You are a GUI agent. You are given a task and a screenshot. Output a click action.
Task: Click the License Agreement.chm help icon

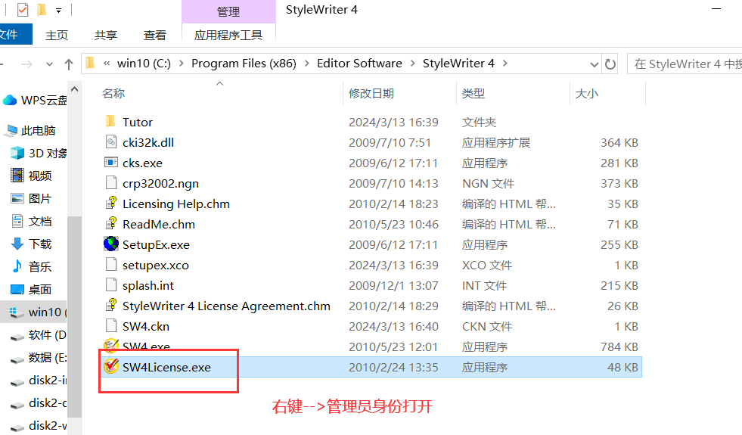[x=110, y=305]
